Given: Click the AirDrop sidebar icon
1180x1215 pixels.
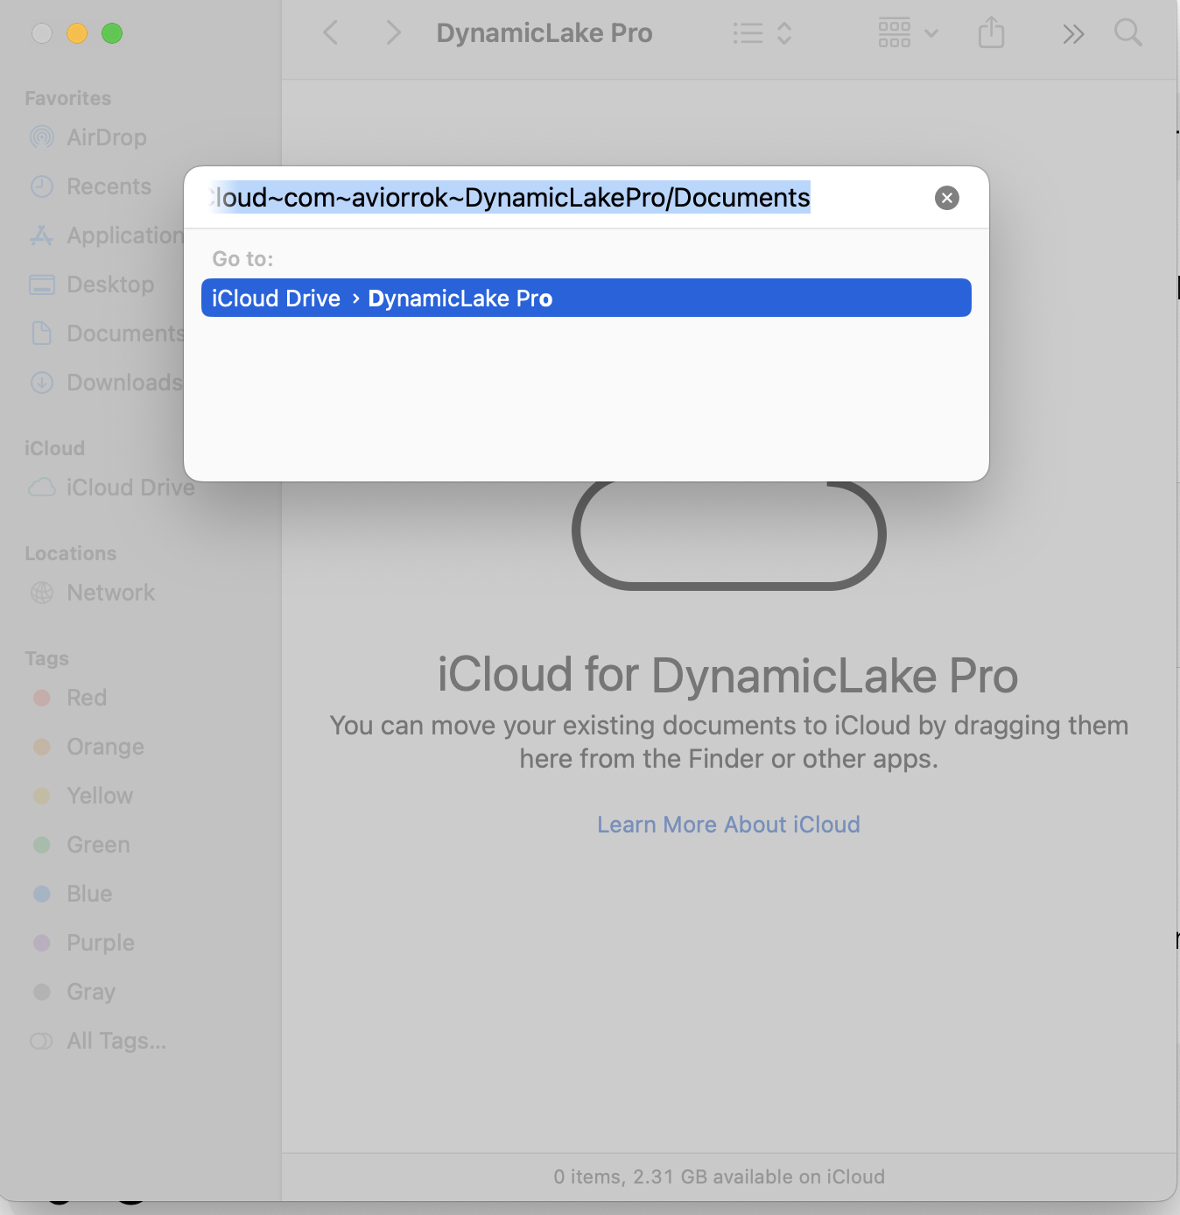Looking at the screenshot, I should tap(42, 137).
